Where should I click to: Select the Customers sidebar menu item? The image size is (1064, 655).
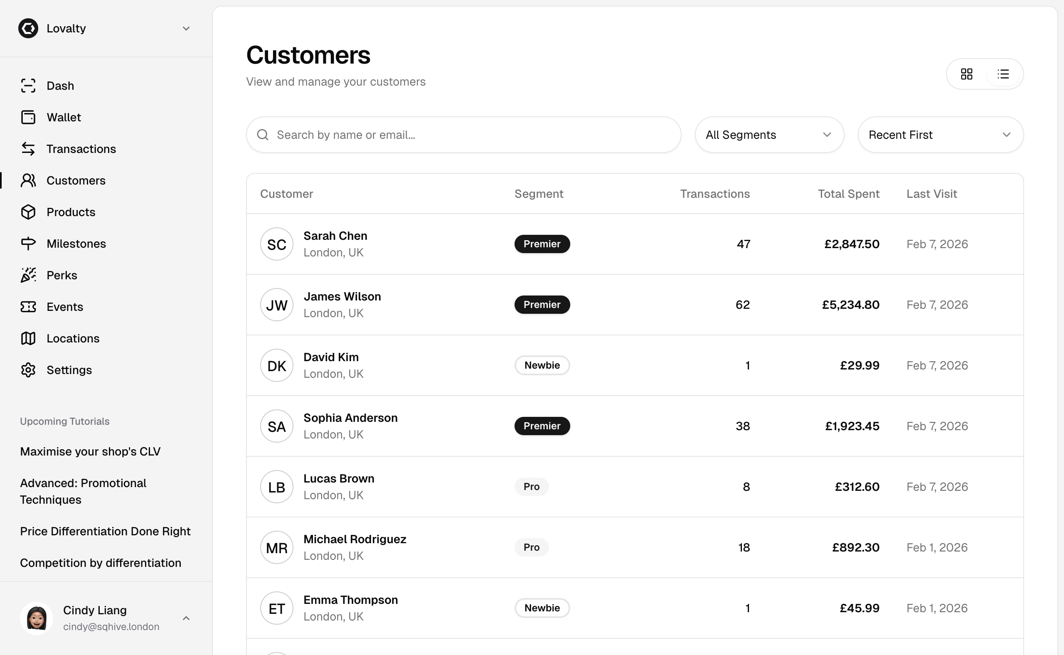click(76, 181)
